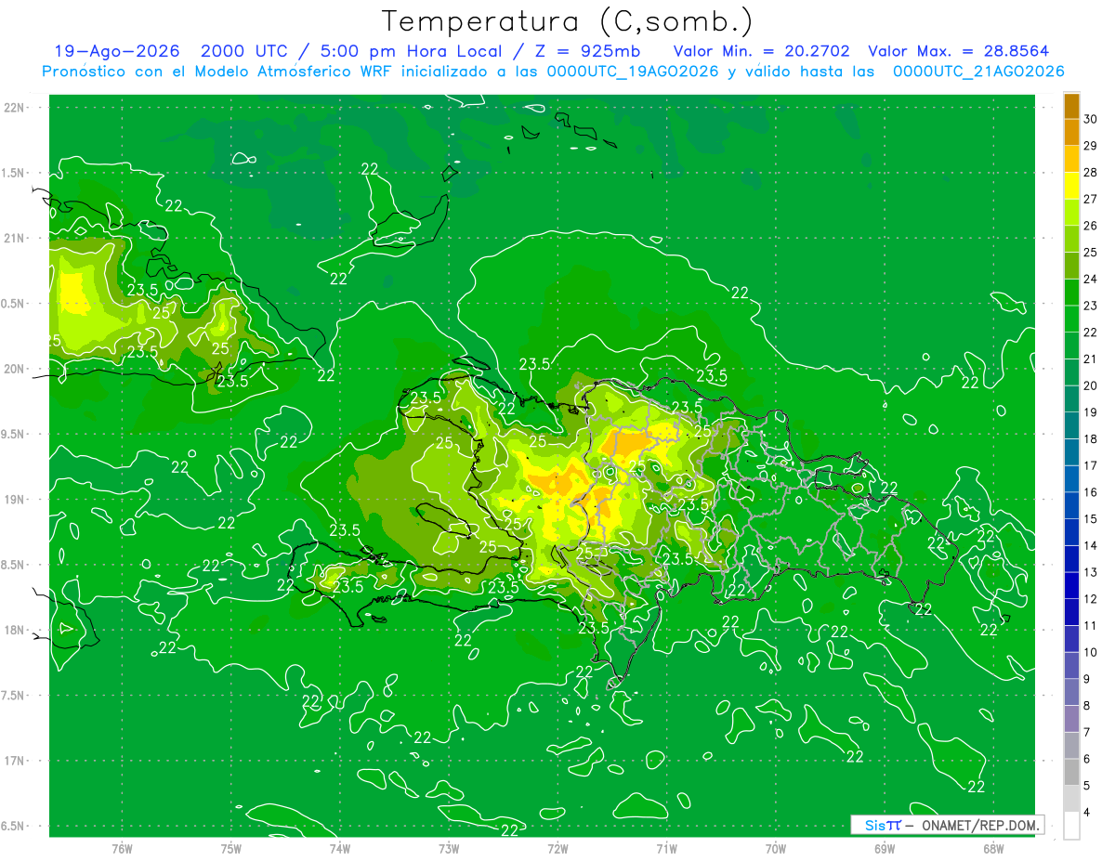Viewport: 1115px width, 861px height.
Task: Pick the legend color band between 28 and 29
Action: [1071, 159]
